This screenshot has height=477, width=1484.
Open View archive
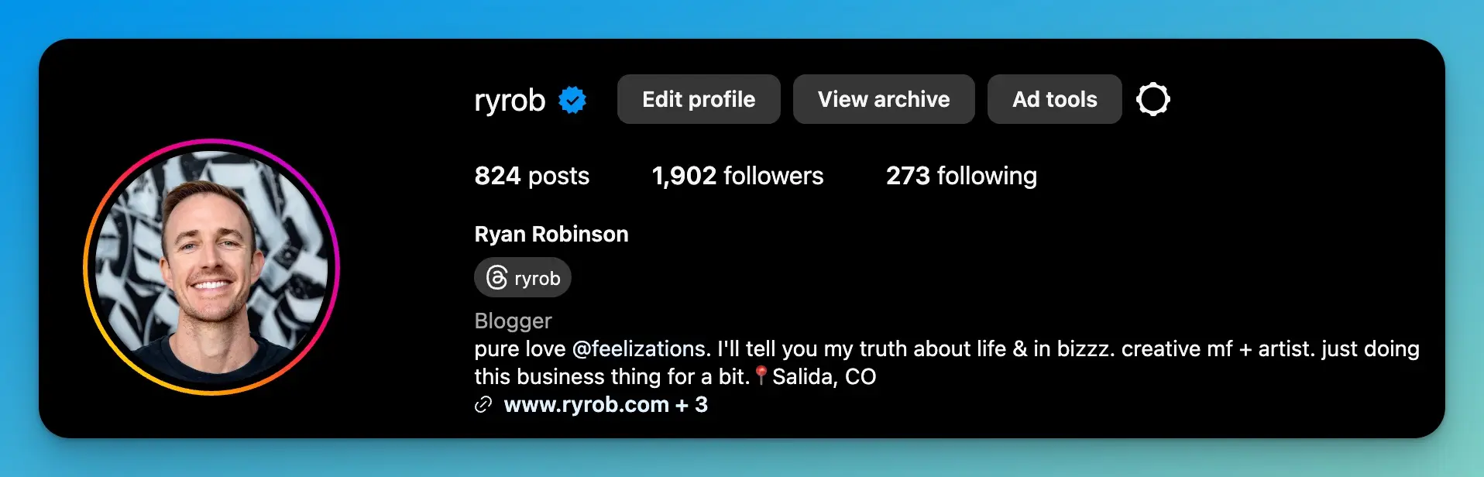coord(884,99)
